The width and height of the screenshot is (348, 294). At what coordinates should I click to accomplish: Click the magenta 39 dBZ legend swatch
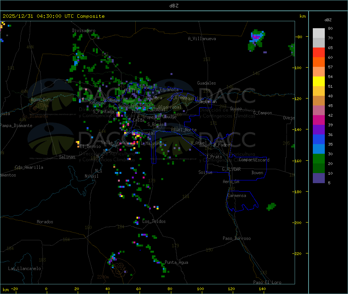click(319, 120)
